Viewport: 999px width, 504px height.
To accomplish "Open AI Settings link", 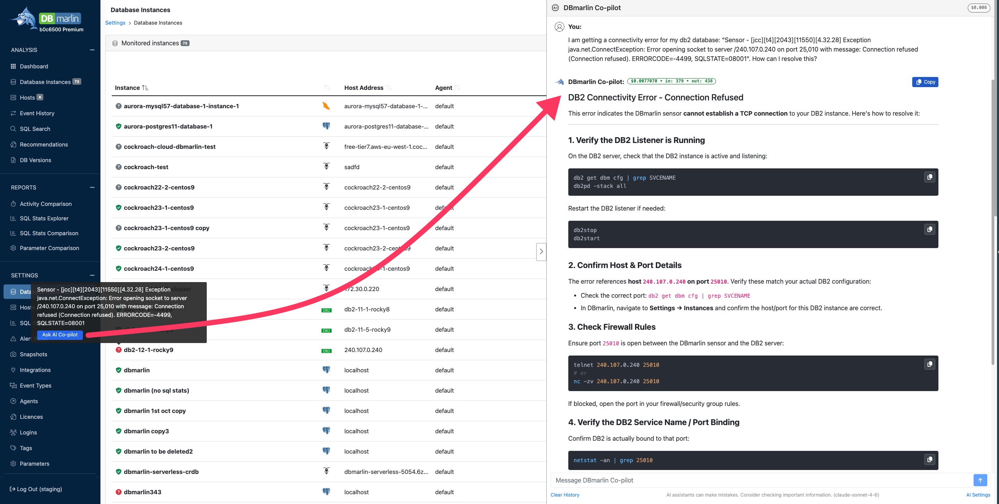I will tap(978, 495).
